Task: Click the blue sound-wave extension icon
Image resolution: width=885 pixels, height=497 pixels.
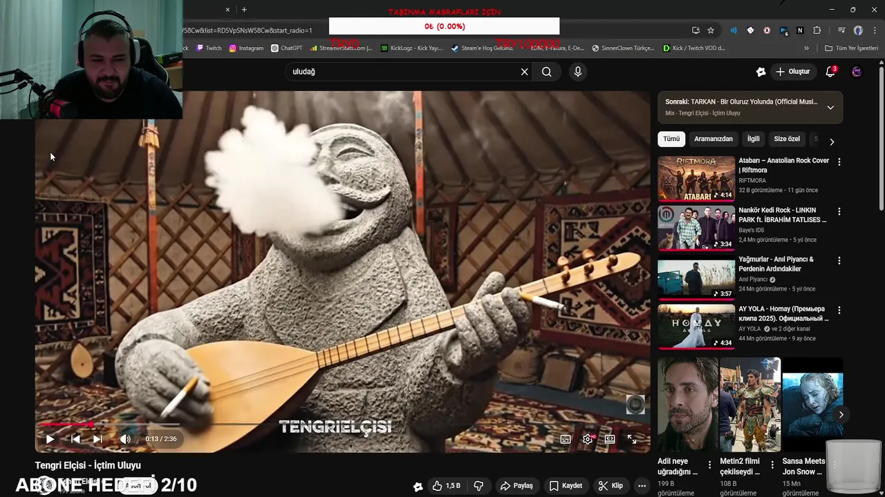Action: point(734,30)
